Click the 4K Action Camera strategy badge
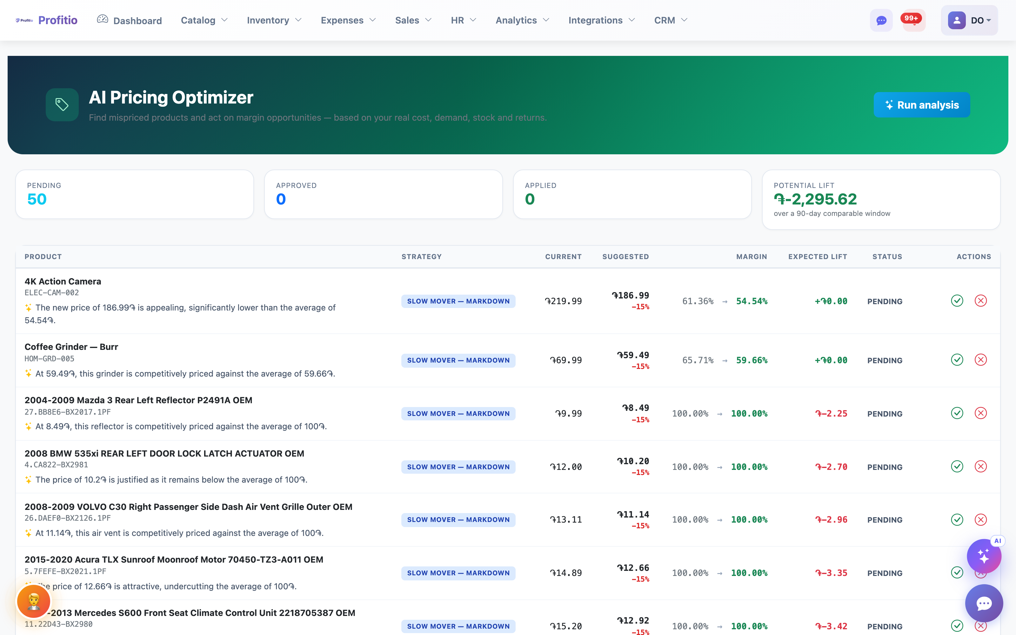Screen dimensions: 1016x635 pos(458,301)
